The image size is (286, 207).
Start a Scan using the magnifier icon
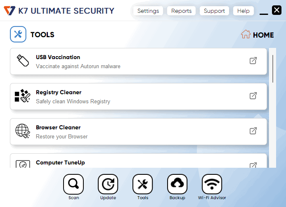(x=73, y=184)
